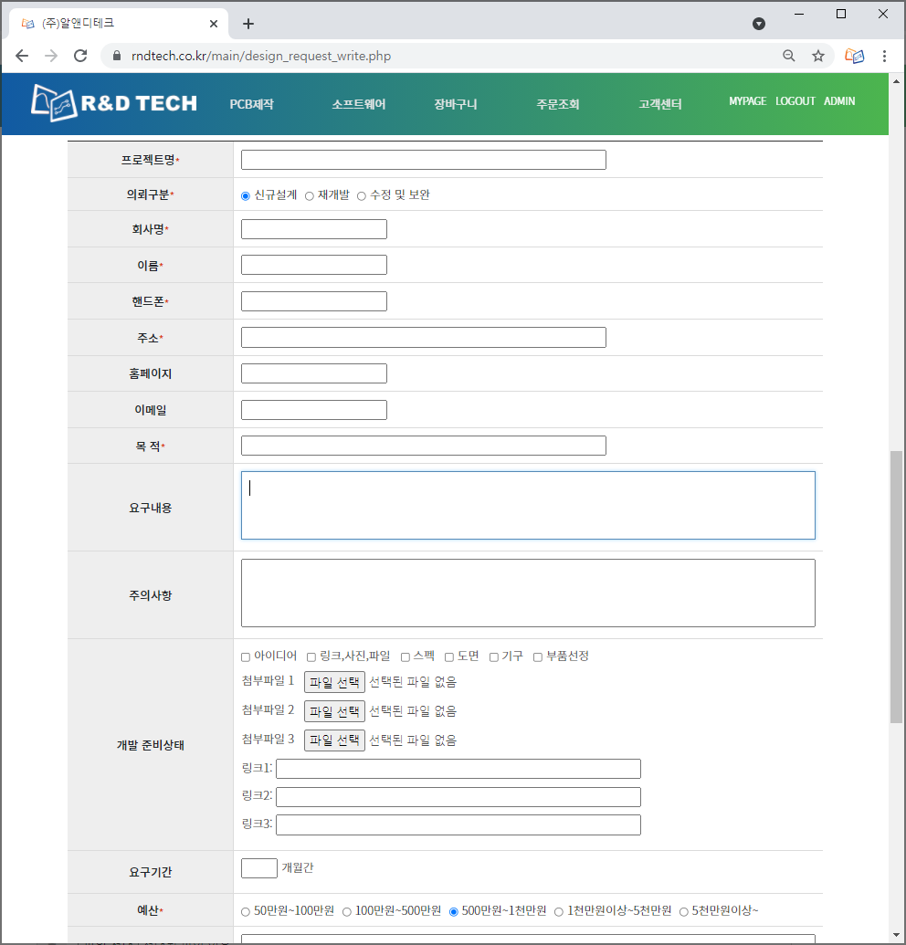Check the 아이디어 checkbox
The image size is (906, 945).
pos(246,656)
